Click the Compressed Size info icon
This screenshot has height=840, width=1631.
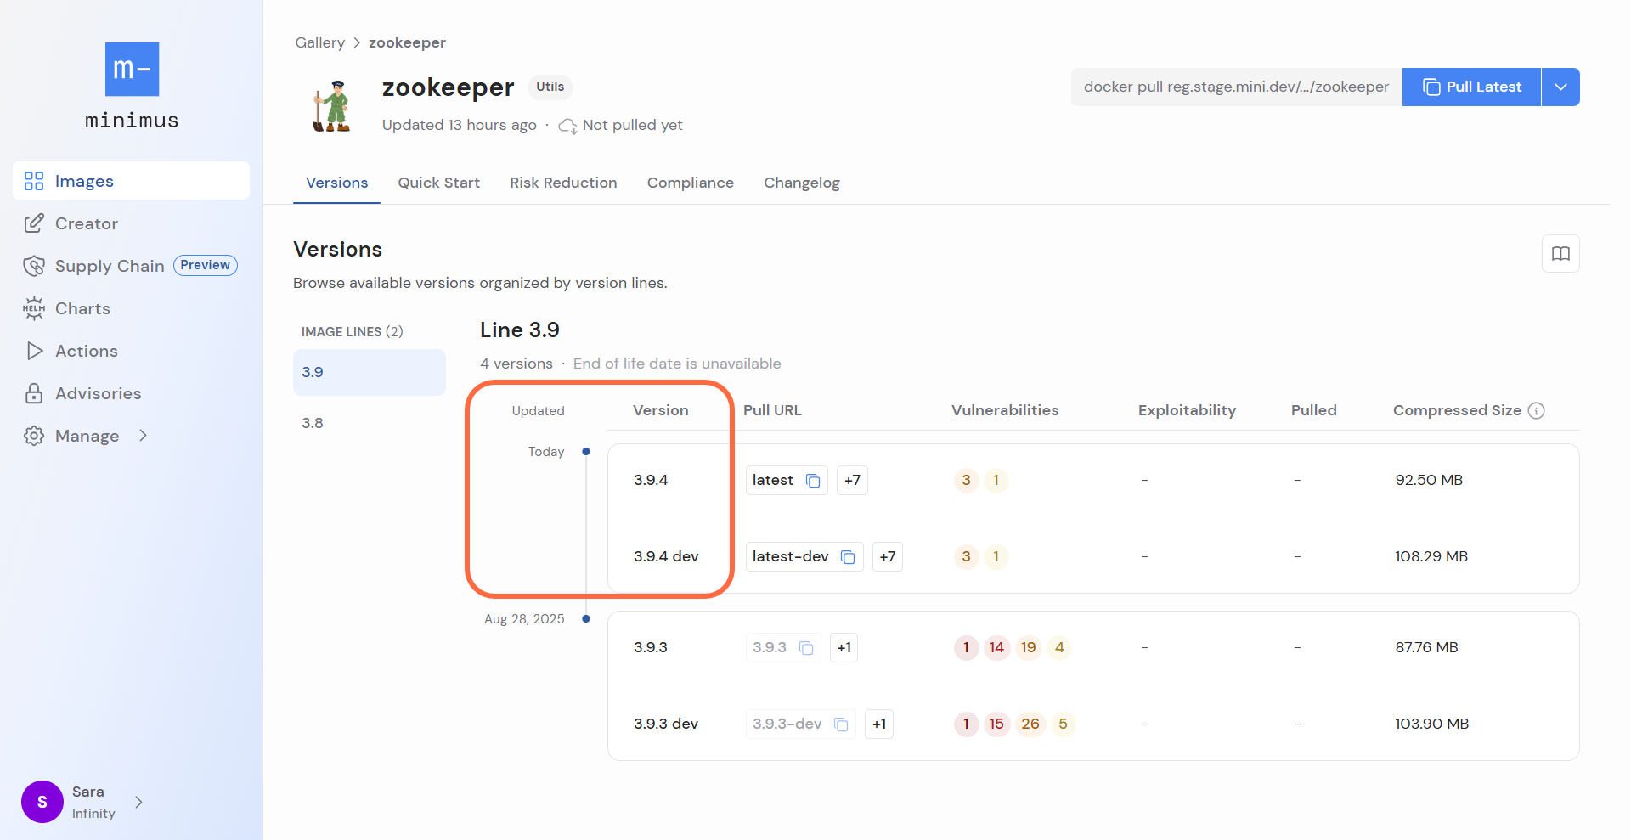[x=1536, y=411]
